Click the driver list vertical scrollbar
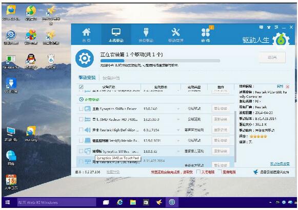298x210 pixels. (235, 136)
